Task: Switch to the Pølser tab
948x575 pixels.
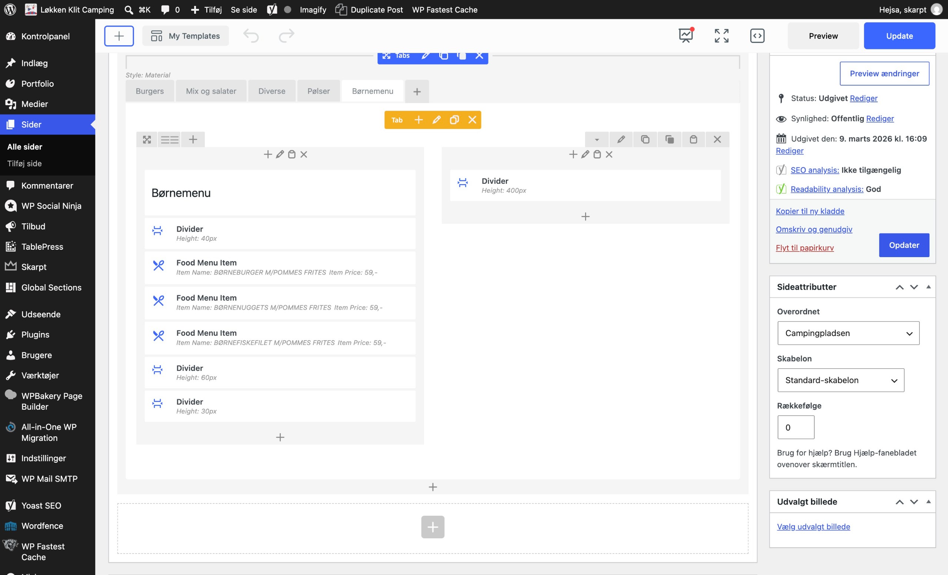Action: click(x=318, y=91)
